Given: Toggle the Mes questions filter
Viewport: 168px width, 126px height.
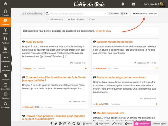Looking at the screenshot, I should coord(55,20).
